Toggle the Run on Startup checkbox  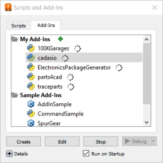pyautogui.click(x=86, y=153)
